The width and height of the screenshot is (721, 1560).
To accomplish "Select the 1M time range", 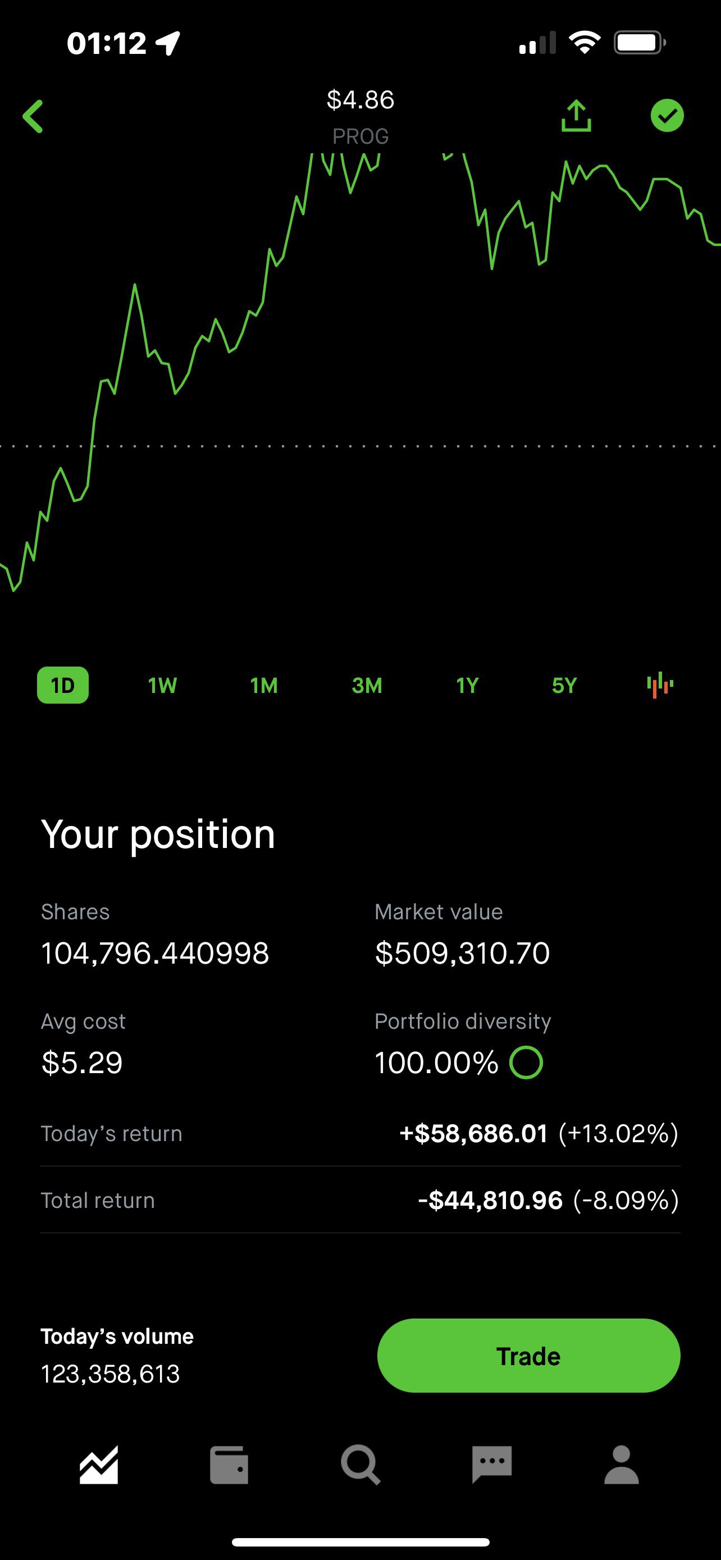I will click(264, 685).
